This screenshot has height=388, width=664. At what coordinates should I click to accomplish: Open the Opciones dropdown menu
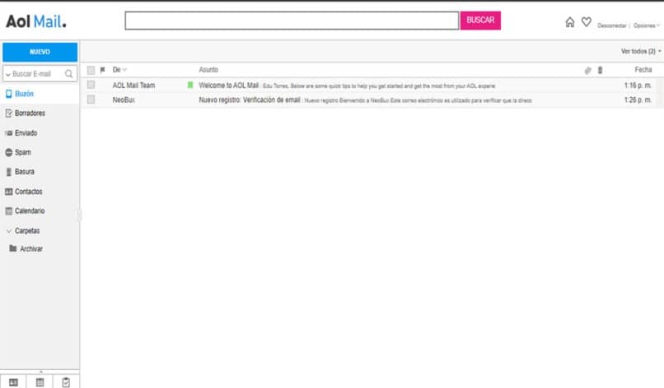pos(646,25)
